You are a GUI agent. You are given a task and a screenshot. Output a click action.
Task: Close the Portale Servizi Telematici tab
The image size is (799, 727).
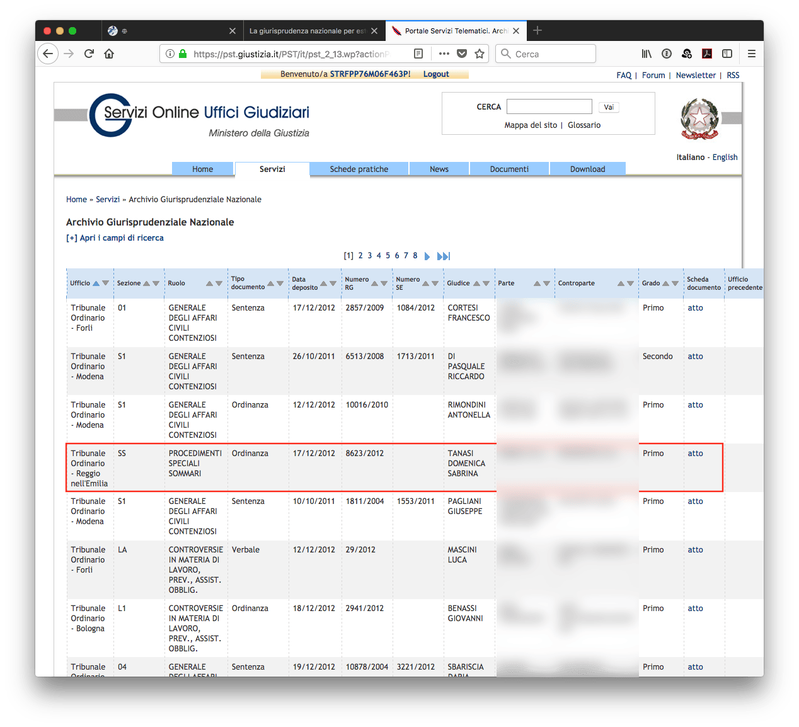pyautogui.click(x=516, y=31)
